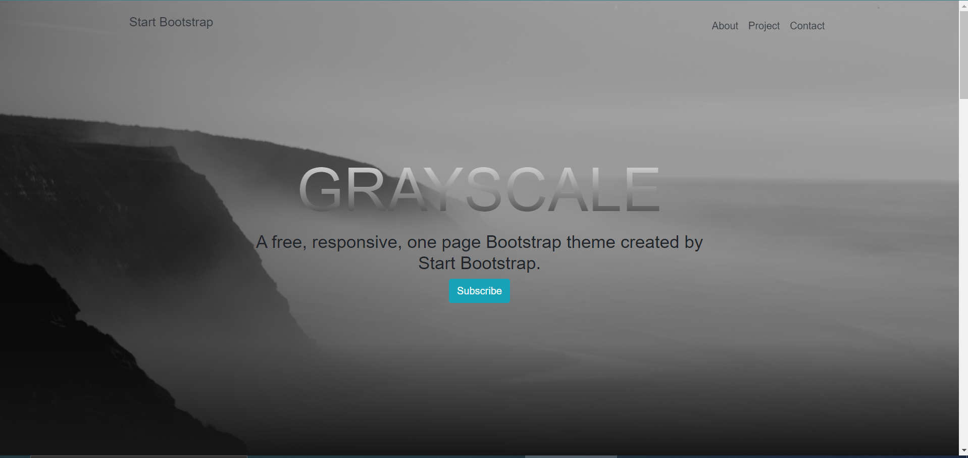Click the large GRAYSCALE heading
The width and height of the screenshot is (968, 458).
tap(479, 189)
